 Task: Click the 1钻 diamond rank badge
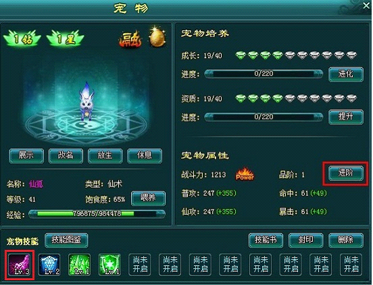tap(22, 38)
